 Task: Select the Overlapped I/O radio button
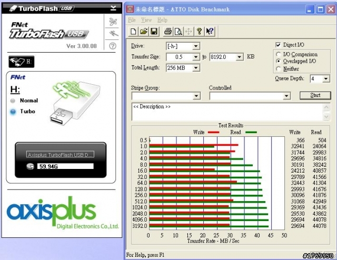pos(279,61)
